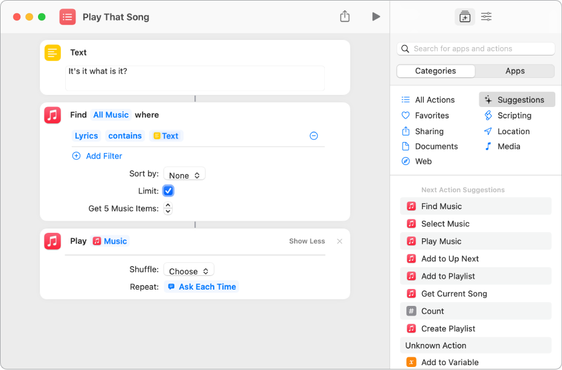Image resolution: width=562 pixels, height=370 pixels.
Task: Increase the Get 5 Music Items stepper
Action: tap(168, 203)
